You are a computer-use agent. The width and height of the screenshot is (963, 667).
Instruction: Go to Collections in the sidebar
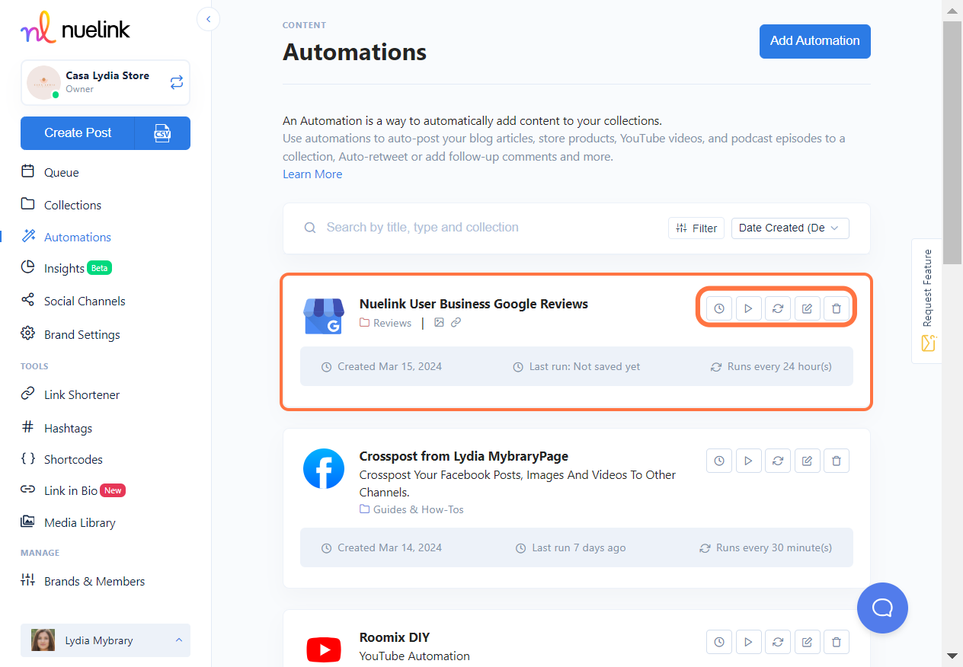click(72, 205)
